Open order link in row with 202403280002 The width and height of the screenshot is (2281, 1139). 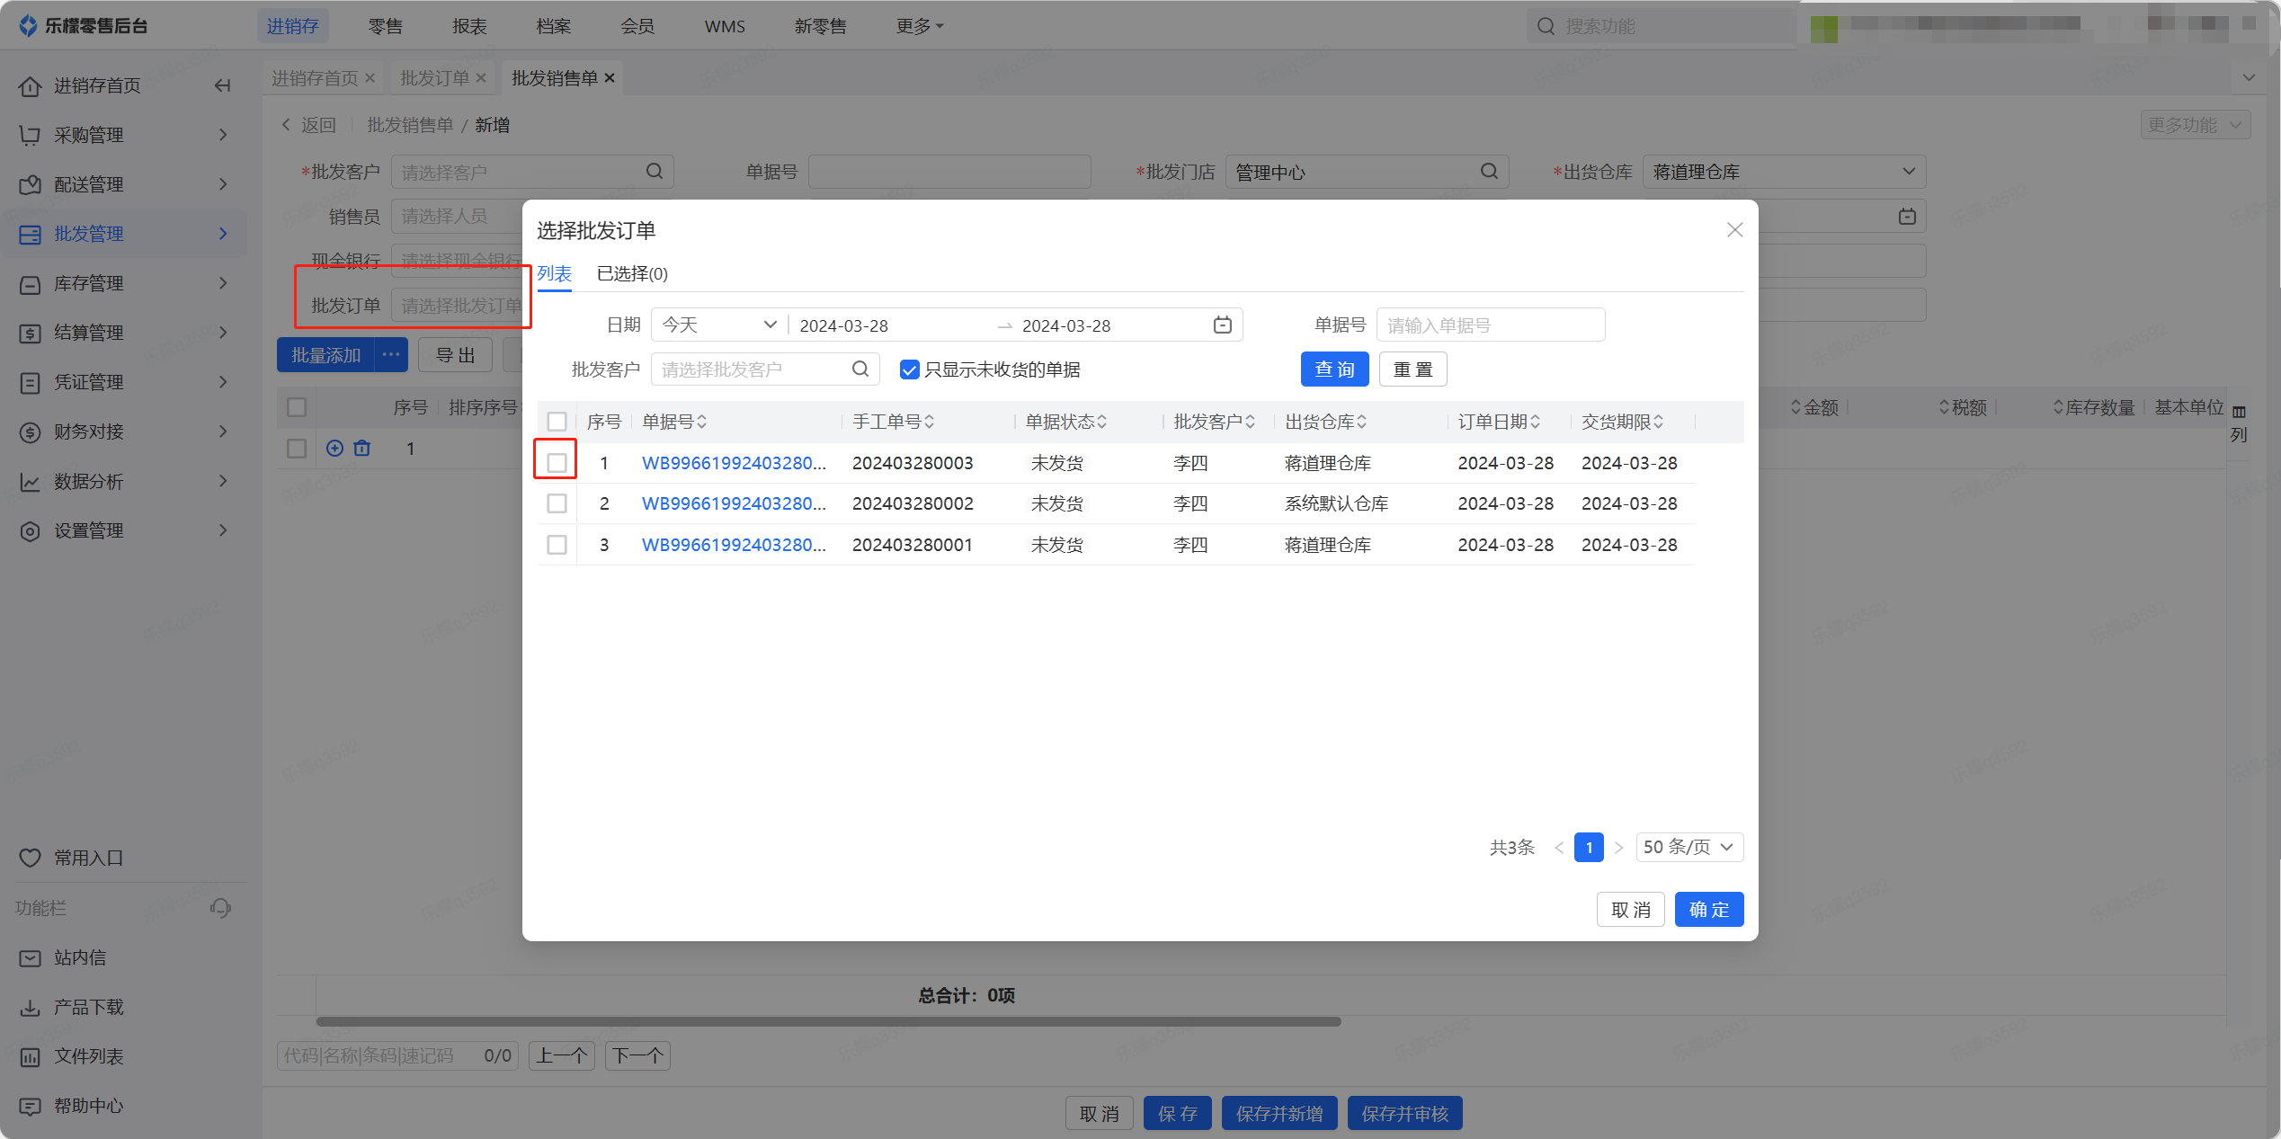[x=733, y=503]
